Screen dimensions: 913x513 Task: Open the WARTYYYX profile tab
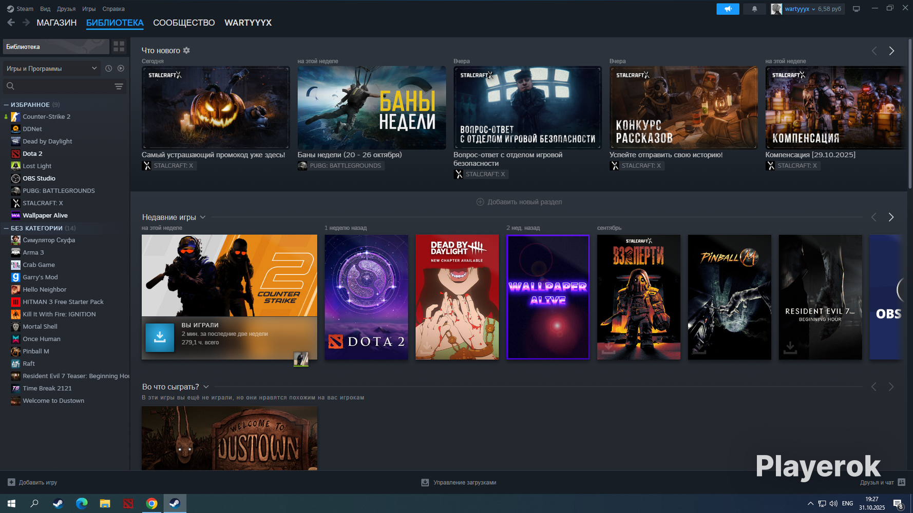248,23
